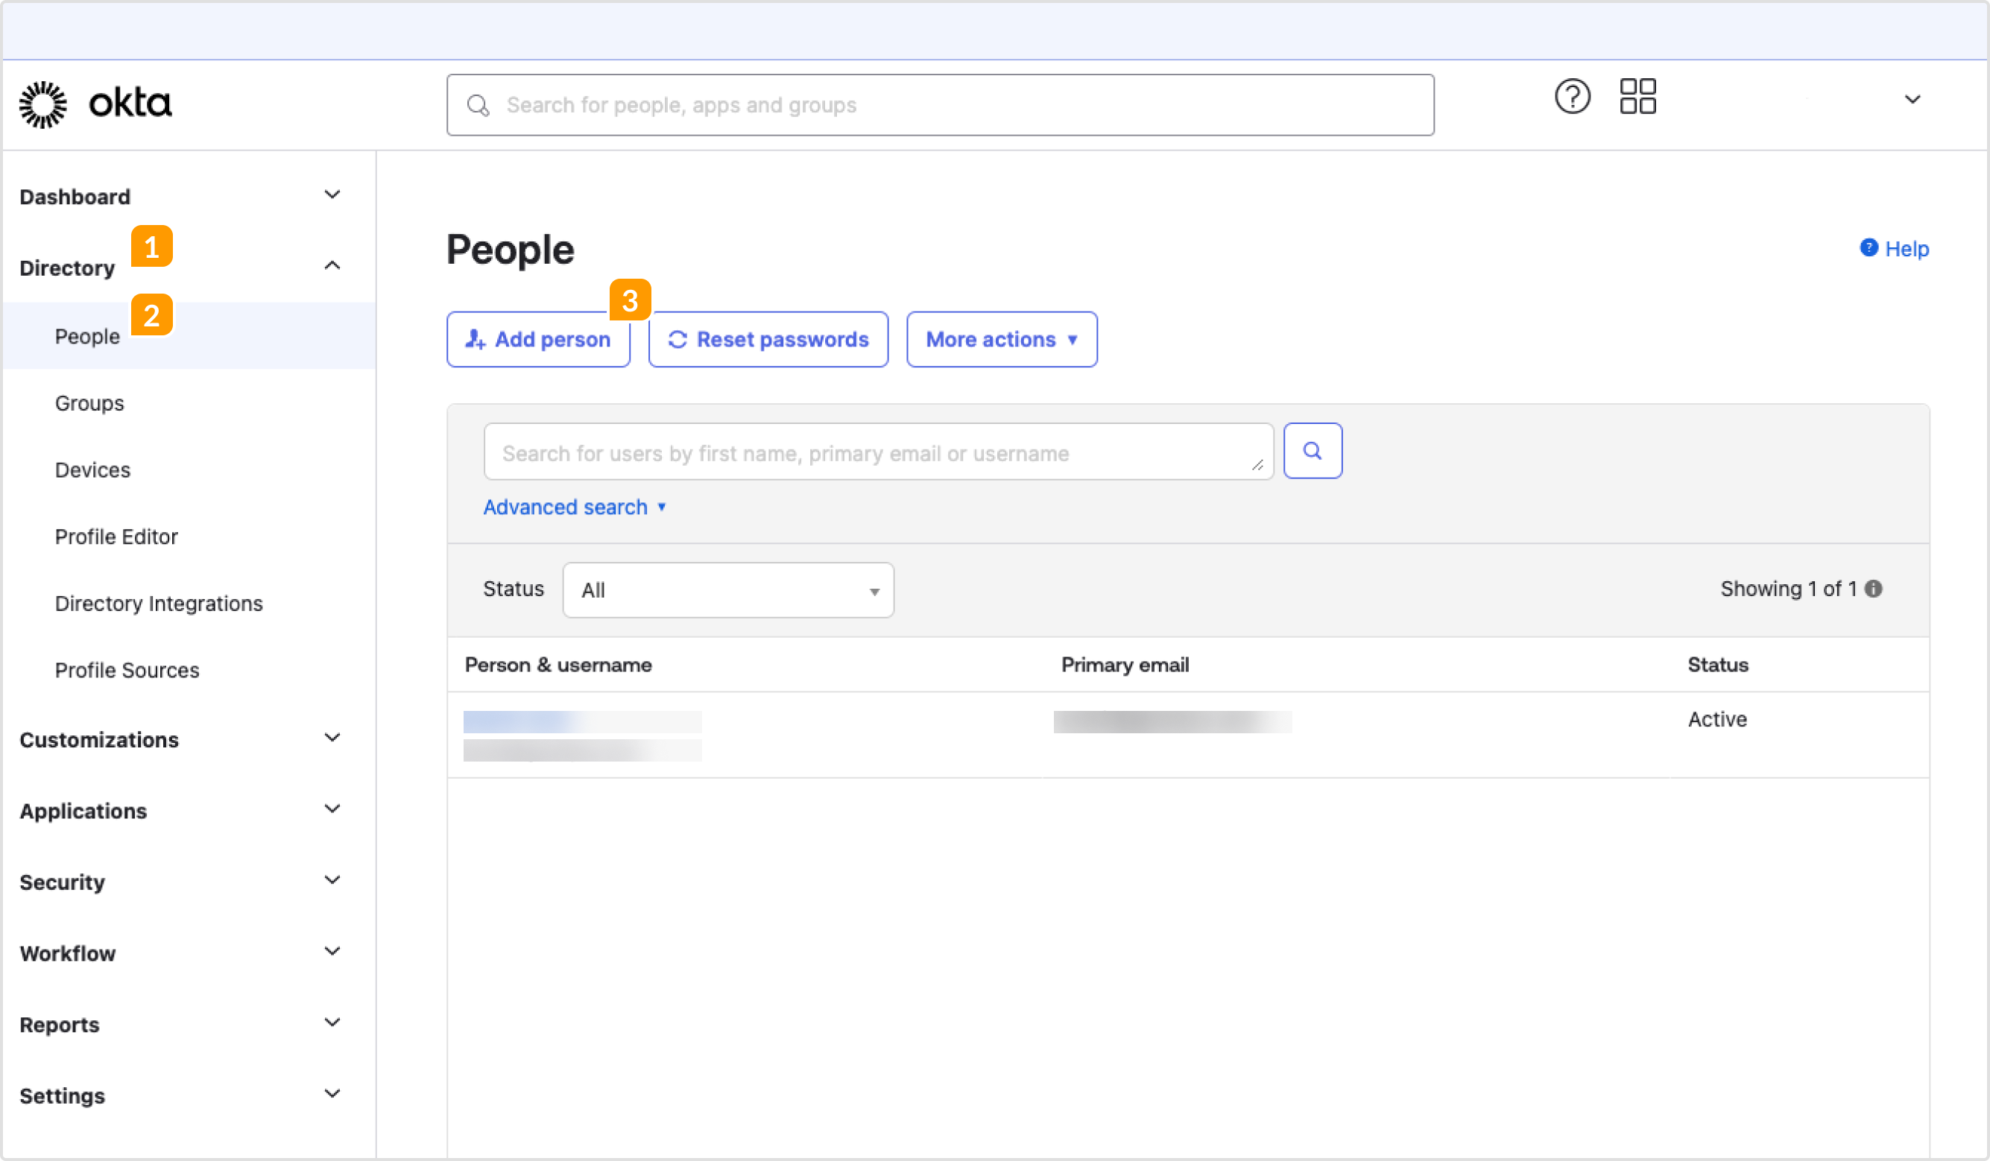Open the Profile Editor page
Screen dimensions: 1990x1161
click(116, 537)
